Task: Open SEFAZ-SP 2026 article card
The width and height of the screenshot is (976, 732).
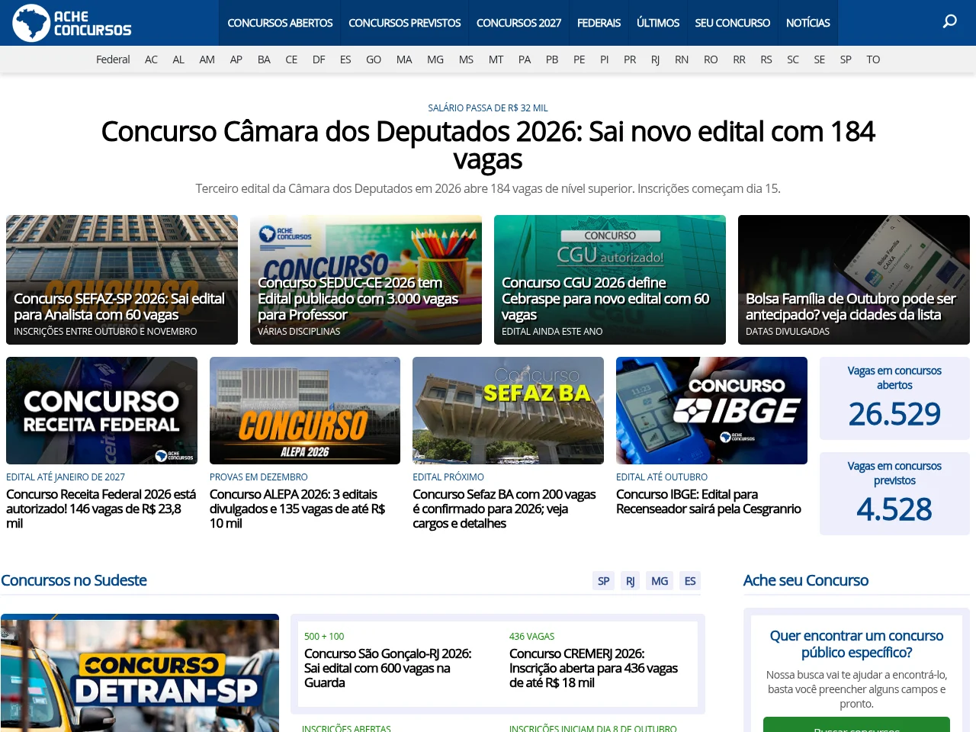Action: pos(122,280)
